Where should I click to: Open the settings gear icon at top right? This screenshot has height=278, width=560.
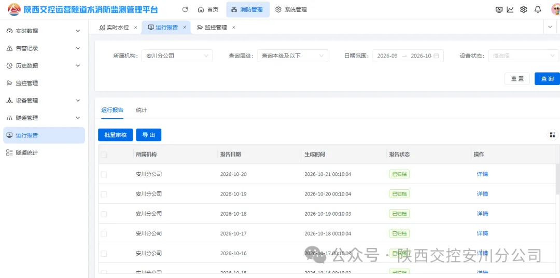tap(524, 10)
